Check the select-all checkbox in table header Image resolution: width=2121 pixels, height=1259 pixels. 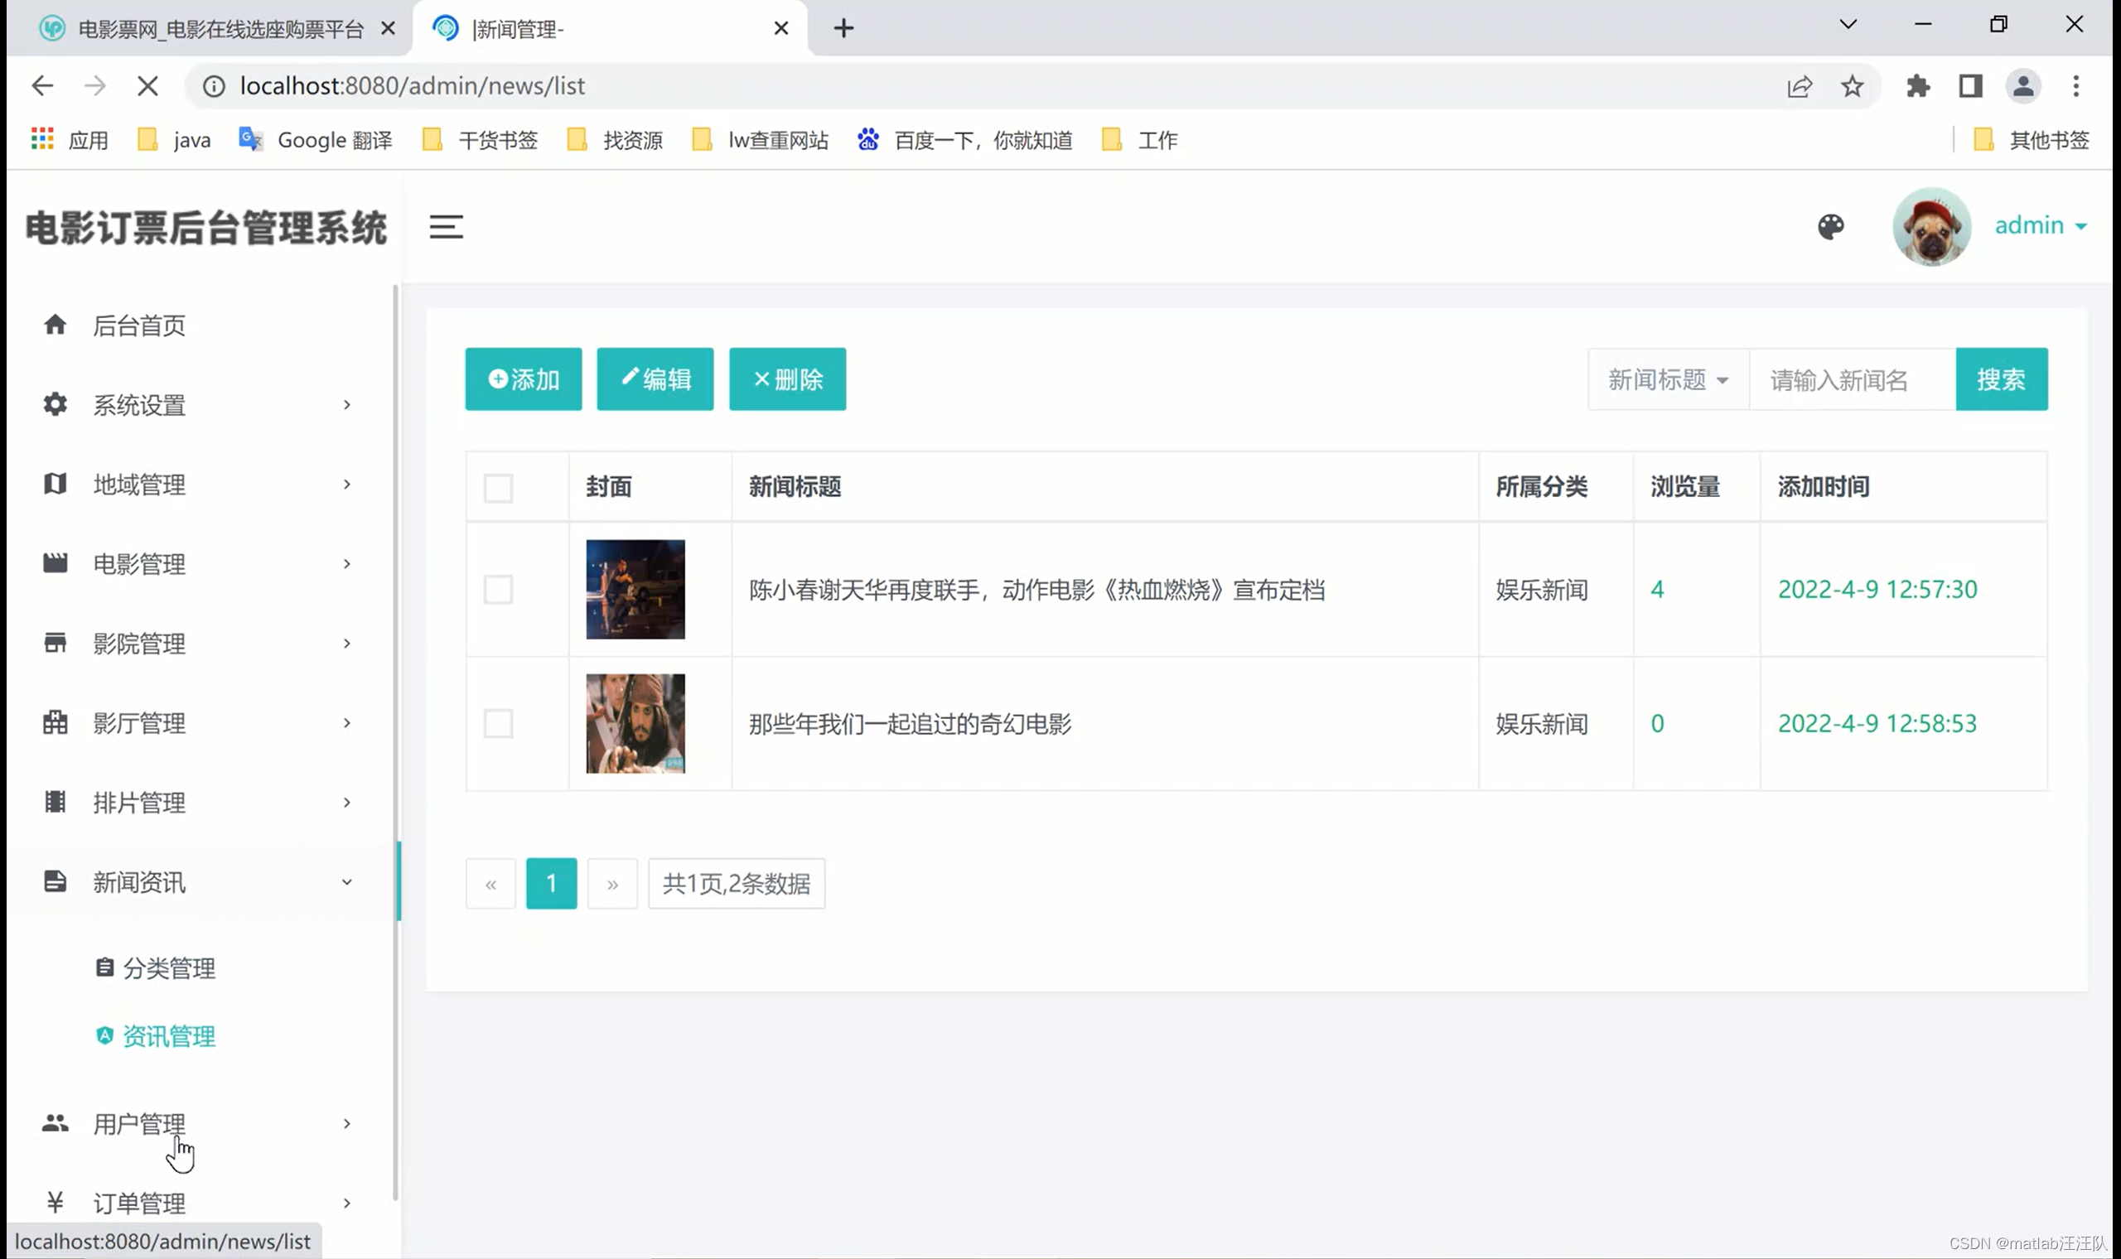(x=498, y=488)
